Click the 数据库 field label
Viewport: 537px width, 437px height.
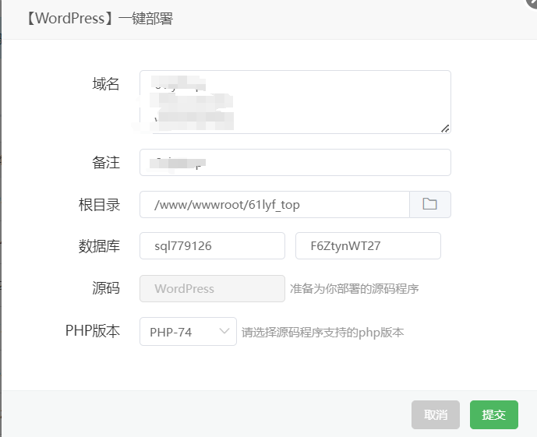point(100,246)
